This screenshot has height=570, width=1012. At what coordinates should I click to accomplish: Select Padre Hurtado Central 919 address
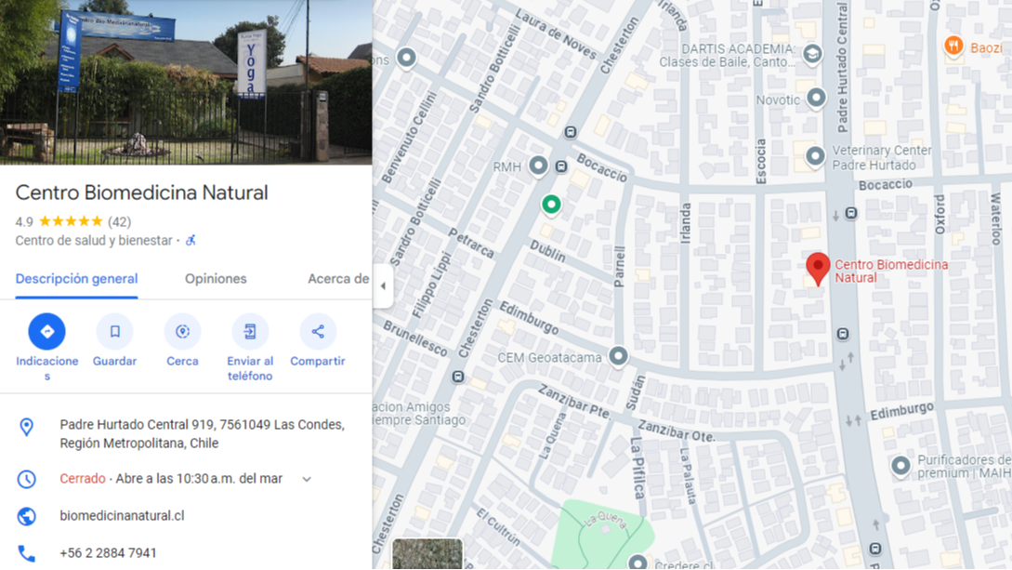pyautogui.click(x=202, y=434)
